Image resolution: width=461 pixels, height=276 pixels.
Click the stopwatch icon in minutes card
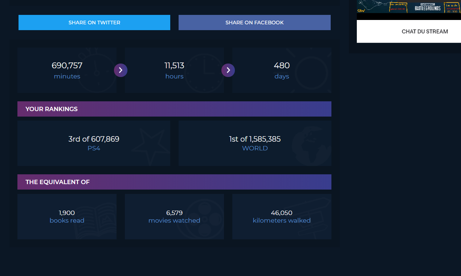coord(96,71)
